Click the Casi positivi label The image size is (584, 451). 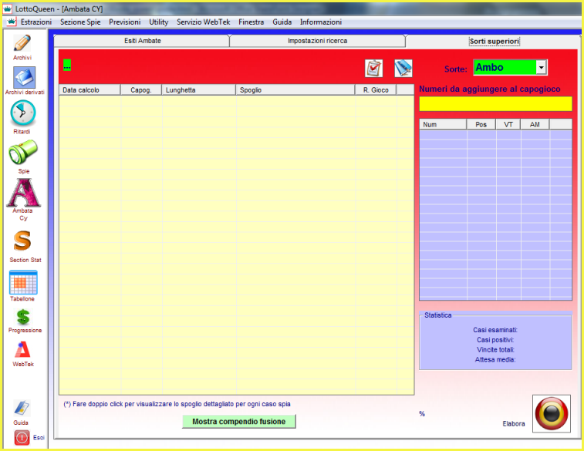coord(495,340)
